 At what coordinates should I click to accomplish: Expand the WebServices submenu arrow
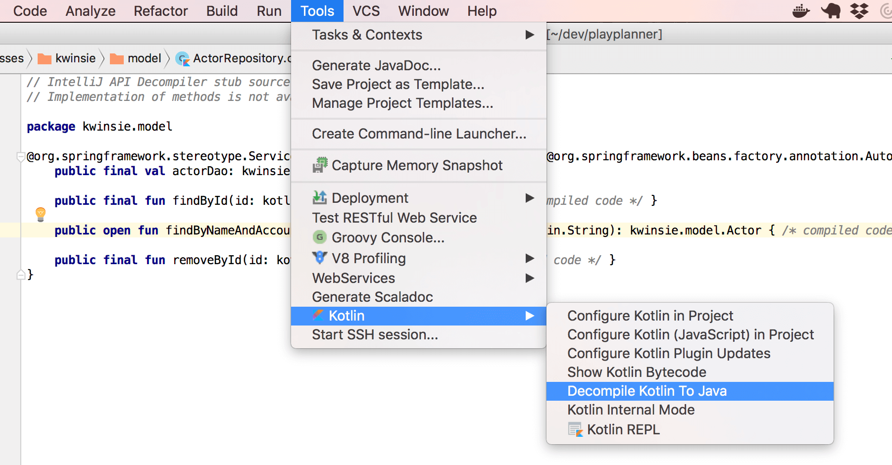point(530,278)
